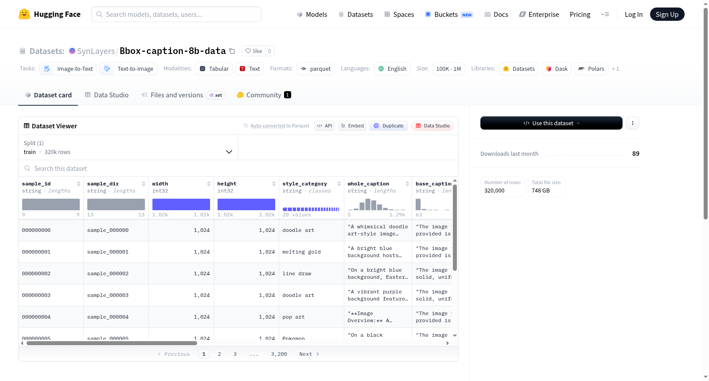Filter by the Image-to-Text task tag
The image size is (709, 381).
pos(68,69)
